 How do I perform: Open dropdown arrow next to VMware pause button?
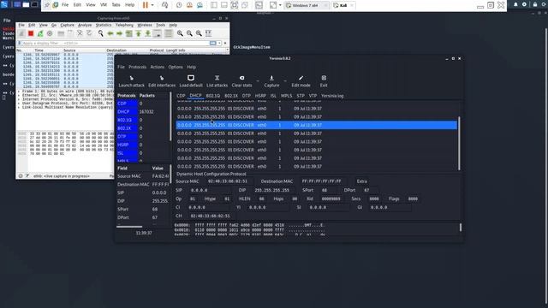[x=152, y=5]
